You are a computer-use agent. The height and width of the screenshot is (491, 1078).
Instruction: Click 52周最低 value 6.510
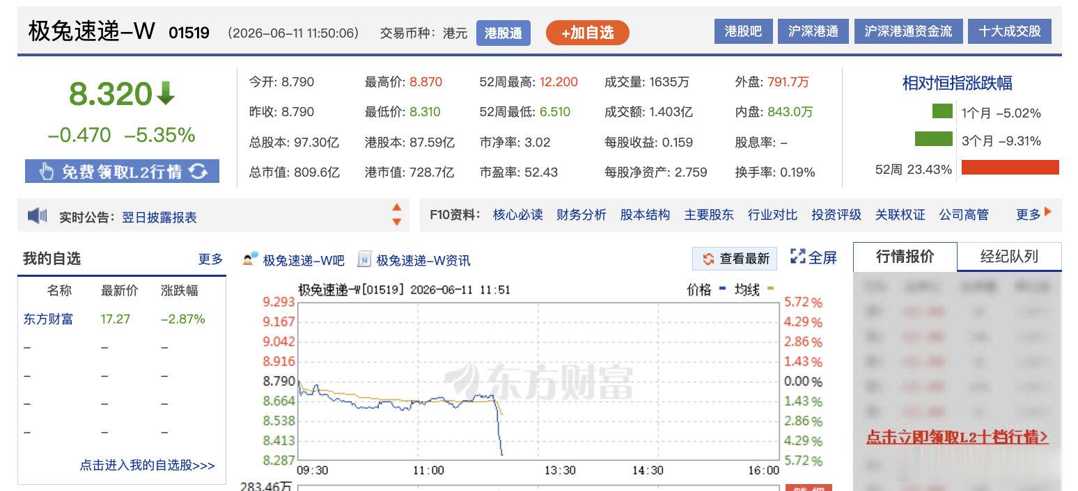[x=554, y=112]
